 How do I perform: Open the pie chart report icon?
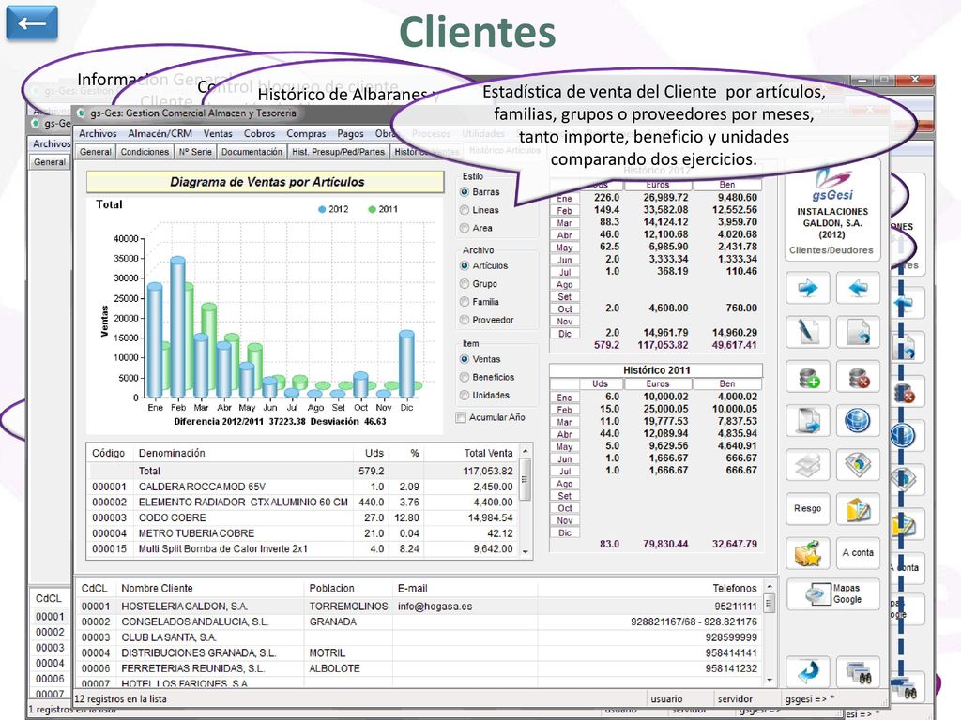tap(858, 465)
